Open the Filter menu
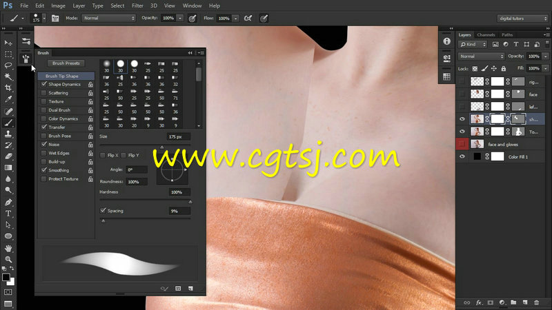 pos(137,6)
